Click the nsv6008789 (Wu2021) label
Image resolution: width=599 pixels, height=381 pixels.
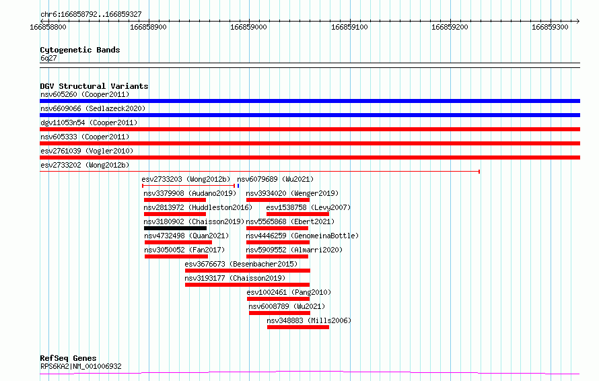[287, 306]
